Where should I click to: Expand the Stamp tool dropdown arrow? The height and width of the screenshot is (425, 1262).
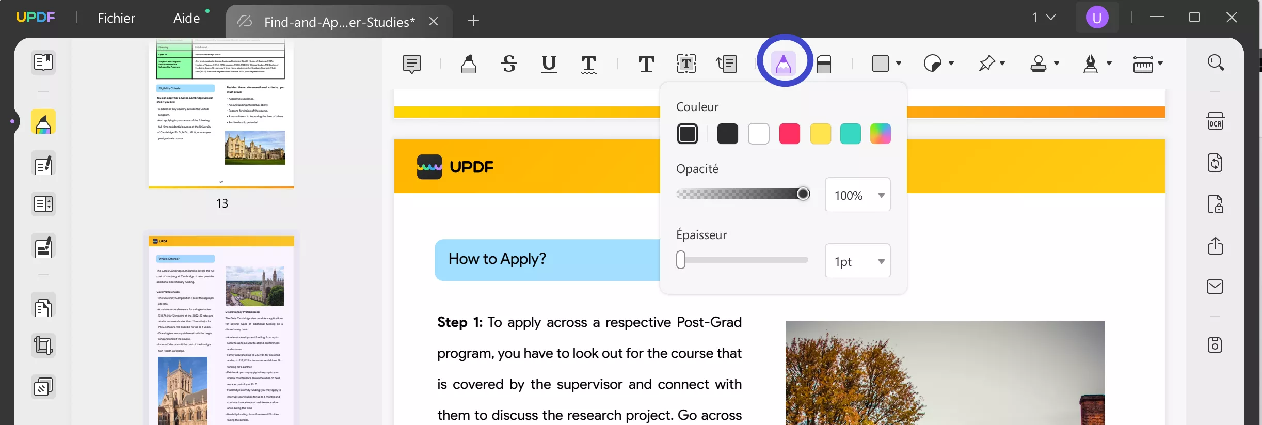pos(1057,64)
